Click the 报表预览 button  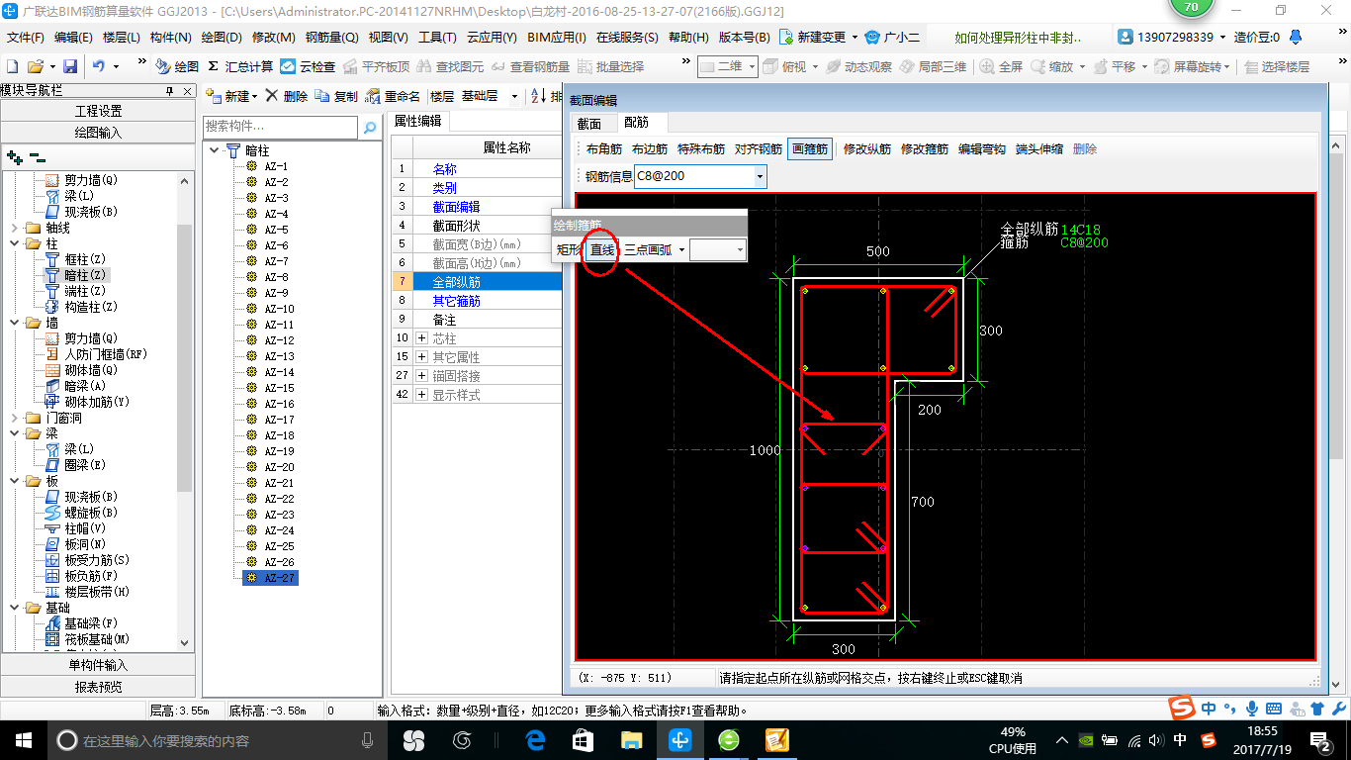coord(98,687)
